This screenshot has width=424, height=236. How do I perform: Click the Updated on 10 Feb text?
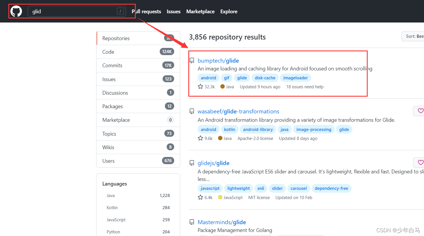click(294, 198)
